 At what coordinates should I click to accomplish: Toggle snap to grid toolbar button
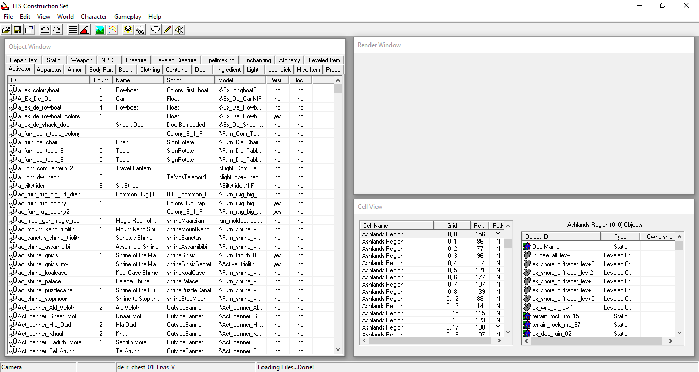tap(73, 30)
